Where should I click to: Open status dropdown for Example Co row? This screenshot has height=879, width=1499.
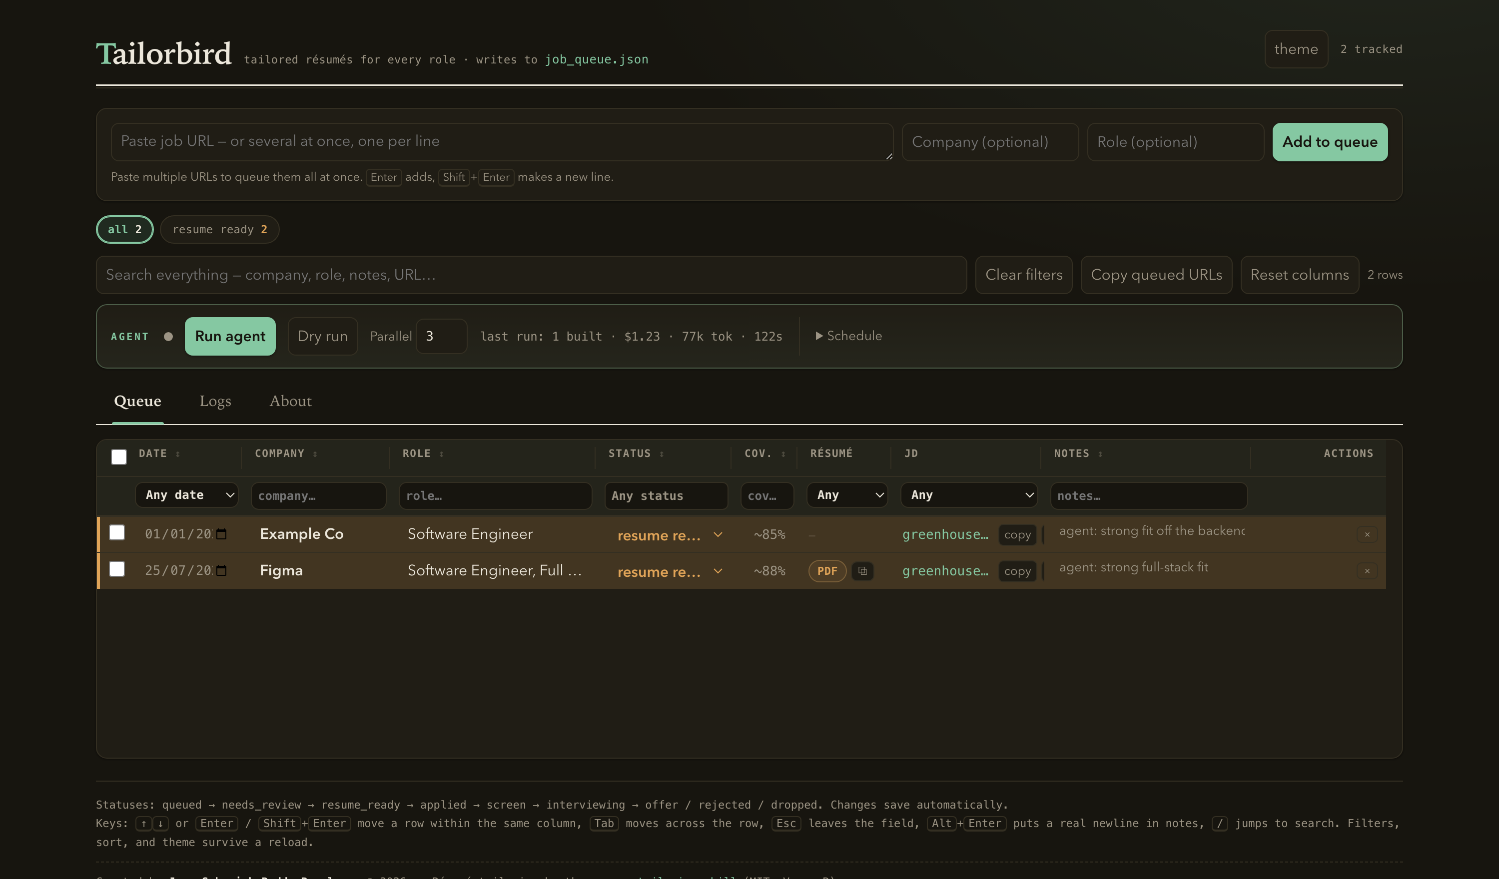pos(671,535)
